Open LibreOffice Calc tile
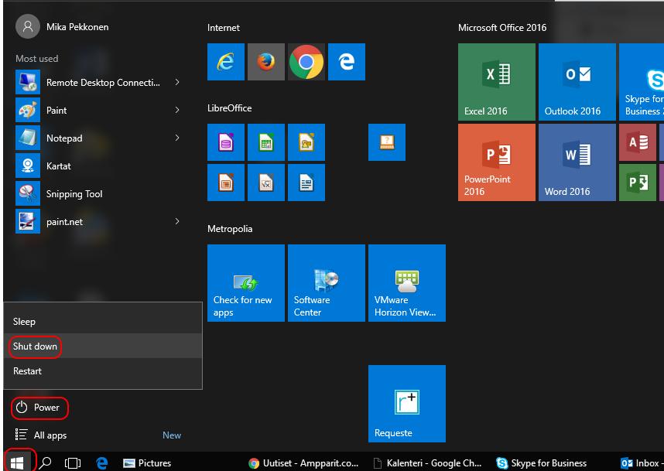 pyautogui.click(x=266, y=142)
